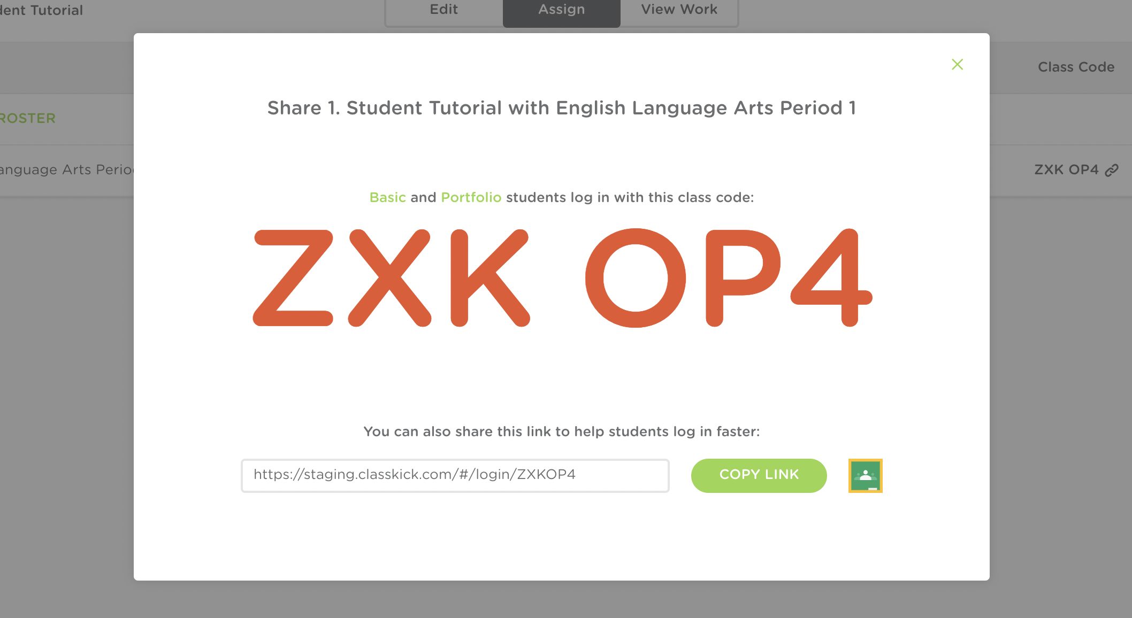Open the Basic students link
The image size is (1132, 618).
pos(387,197)
